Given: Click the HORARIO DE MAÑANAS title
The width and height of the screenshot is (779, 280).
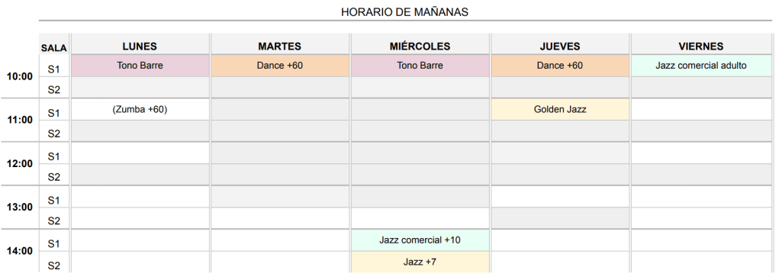Looking at the screenshot, I should (404, 12).
